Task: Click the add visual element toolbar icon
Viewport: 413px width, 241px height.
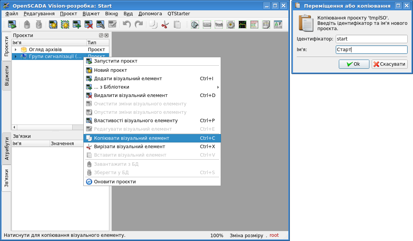Action: [77, 25]
